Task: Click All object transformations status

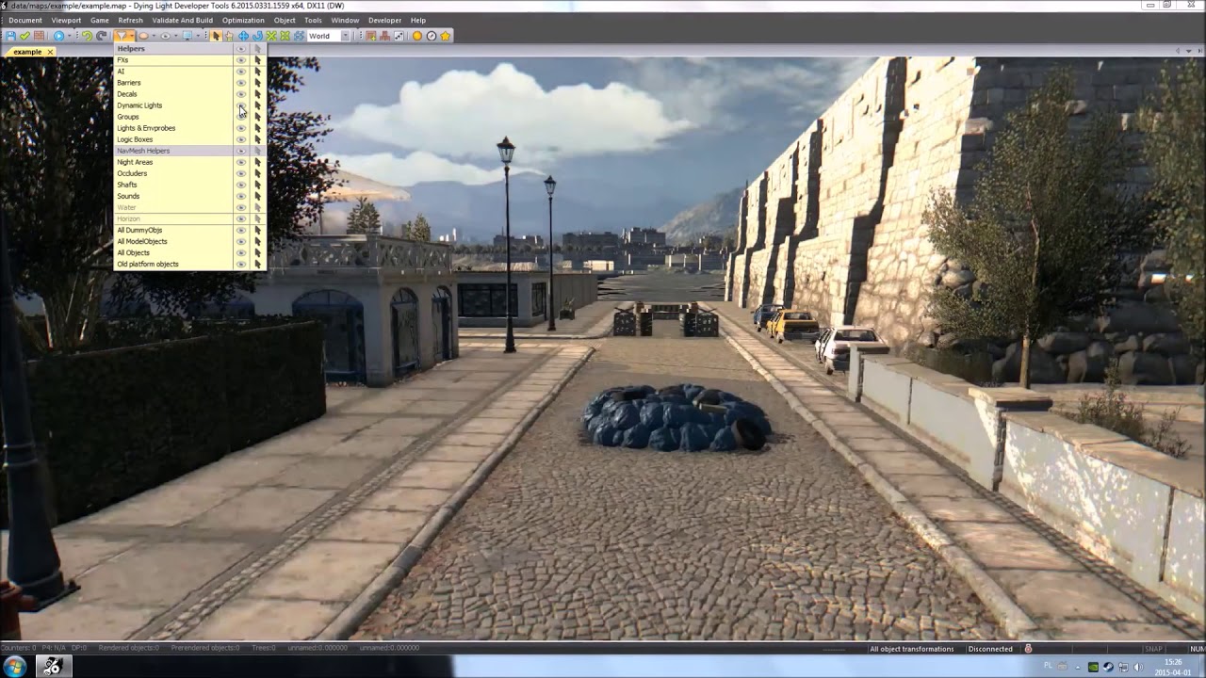Action: [x=912, y=649]
